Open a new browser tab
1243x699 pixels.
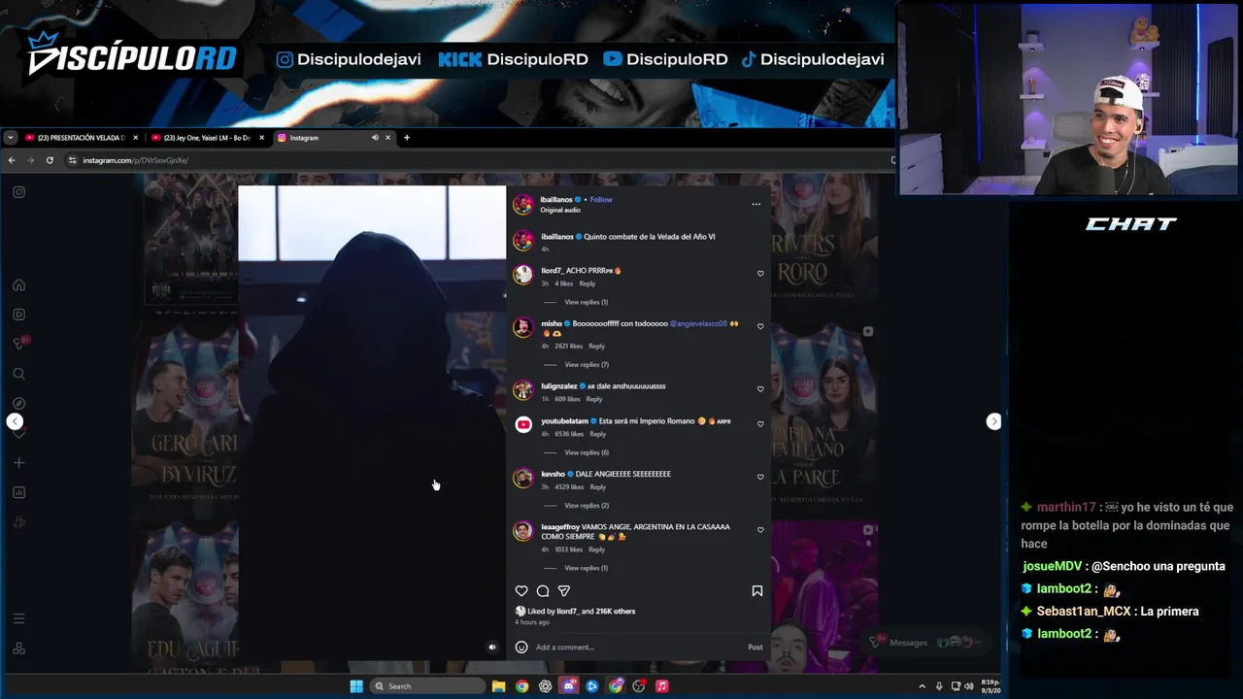(x=407, y=138)
